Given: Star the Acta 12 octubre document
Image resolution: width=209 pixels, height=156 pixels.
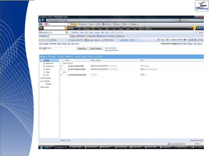Looking at the screenshot, I should pyautogui.click(x=64, y=66).
